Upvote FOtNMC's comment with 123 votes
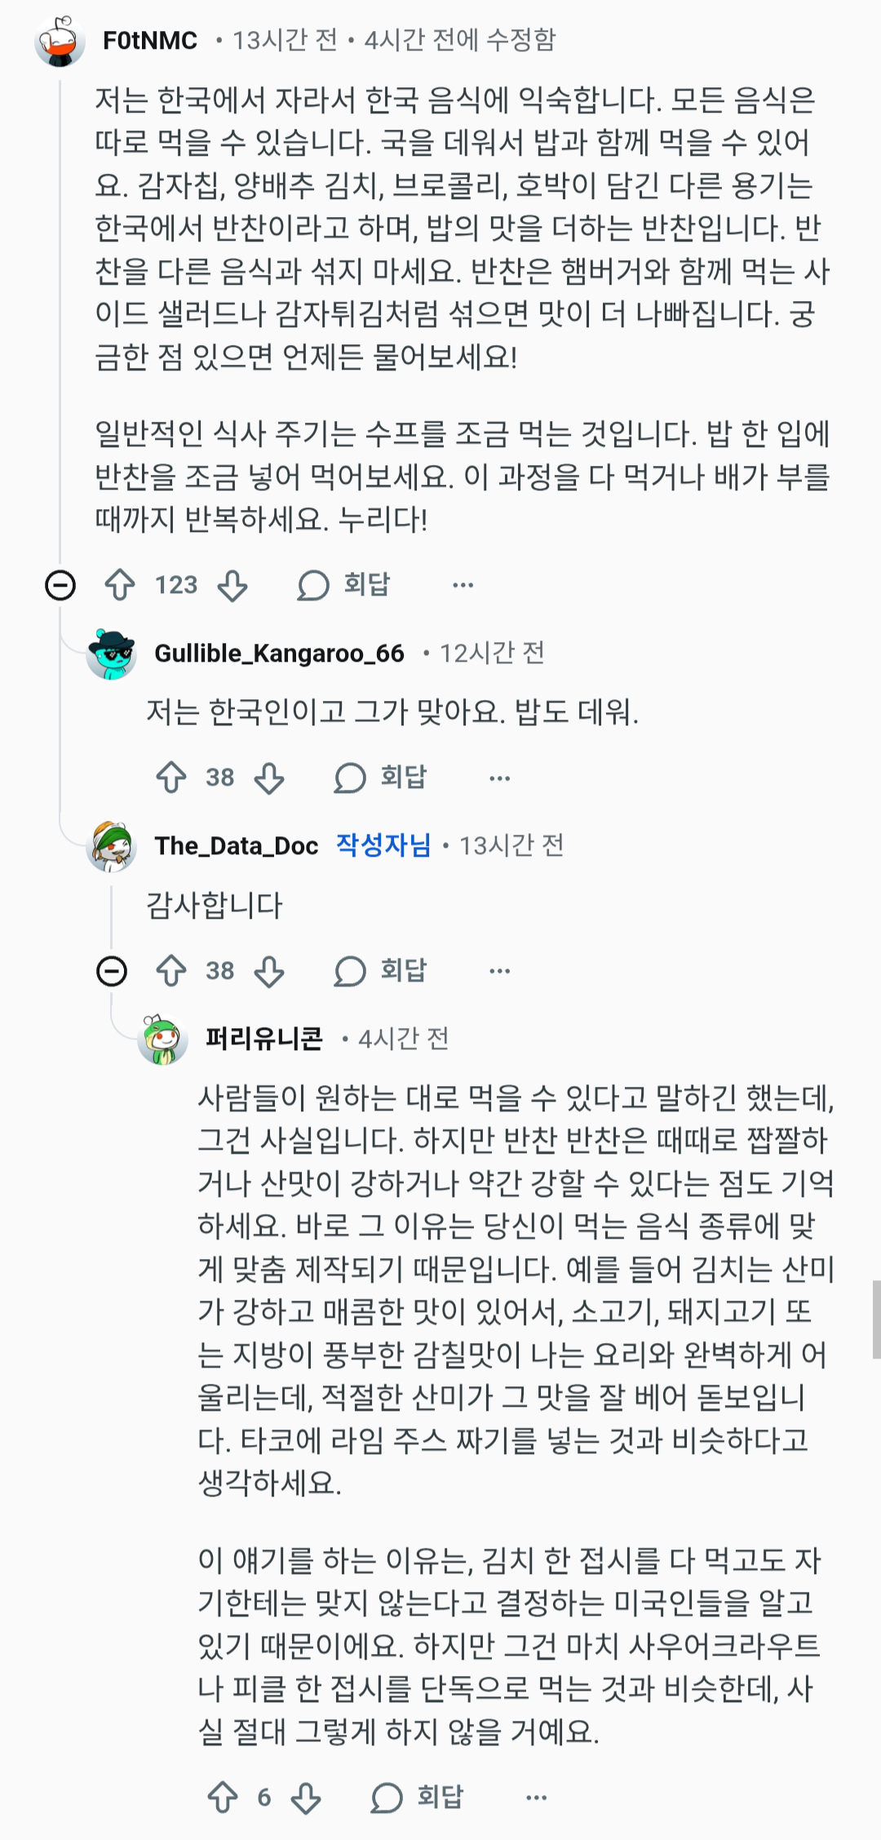 click(120, 585)
